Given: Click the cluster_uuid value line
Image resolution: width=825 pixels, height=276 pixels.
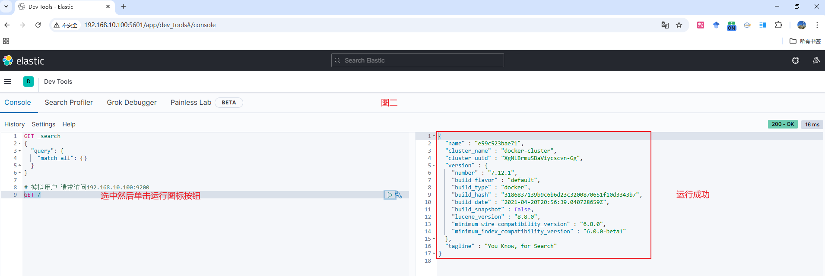Looking at the screenshot, I should click(x=514, y=158).
